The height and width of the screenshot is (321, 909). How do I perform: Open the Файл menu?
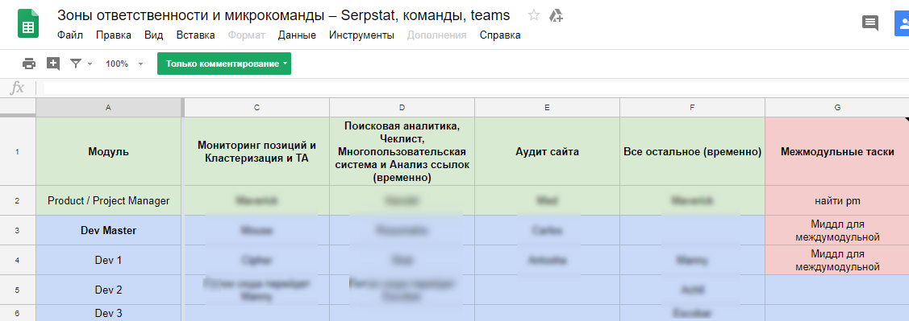(x=70, y=35)
